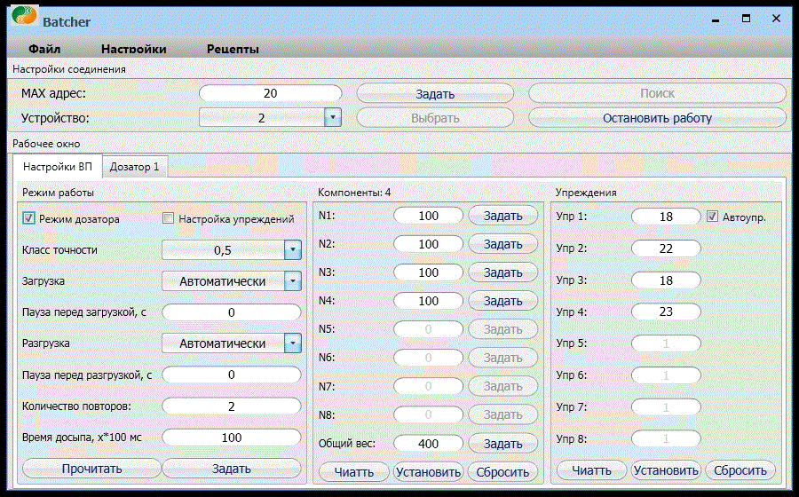Click Прочитать in Режим работы panel

(91, 469)
